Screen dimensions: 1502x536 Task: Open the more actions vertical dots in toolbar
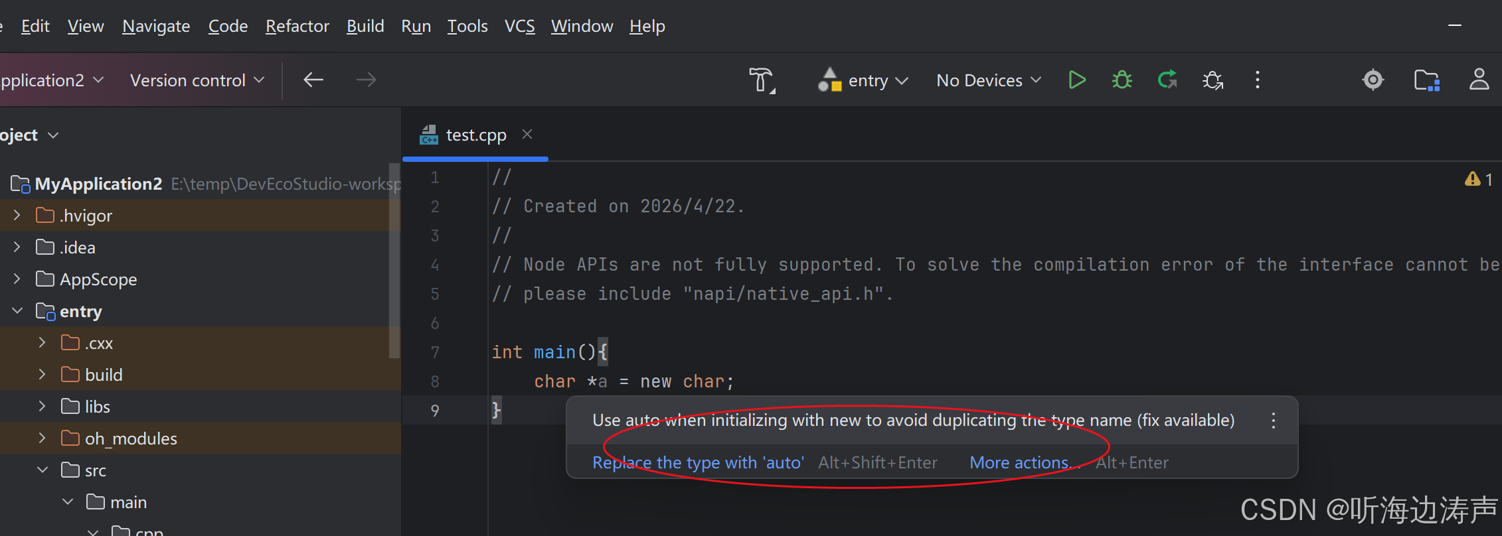click(x=1258, y=80)
